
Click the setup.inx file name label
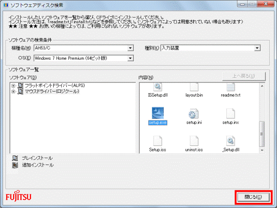click(x=230, y=122)
